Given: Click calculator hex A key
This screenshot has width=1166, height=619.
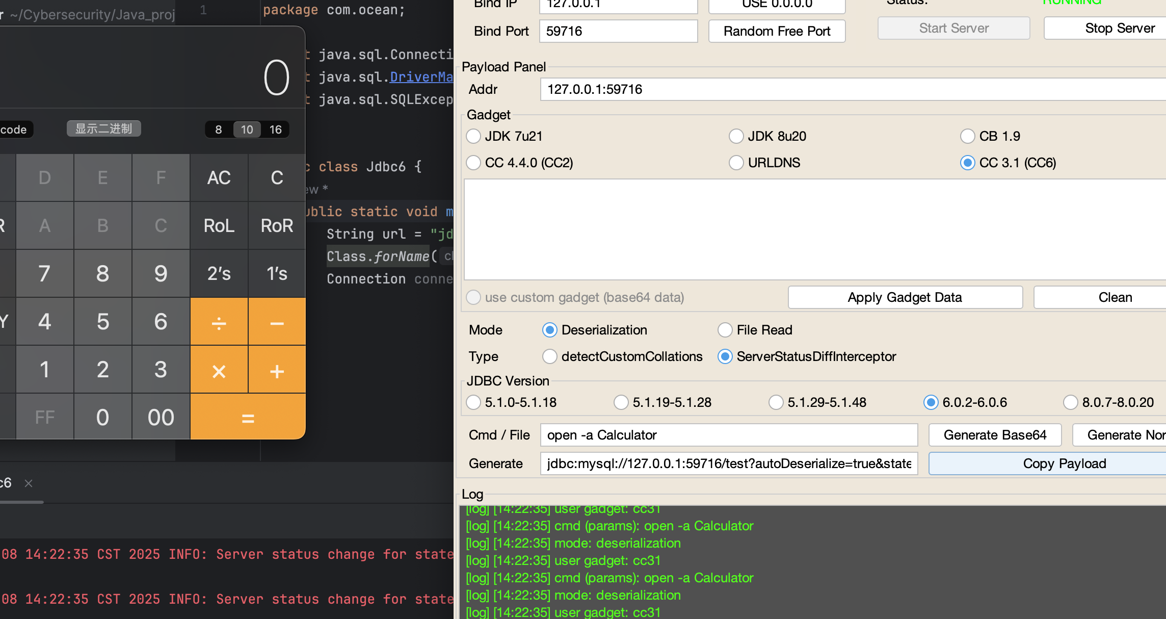Looking at the screenshot, I should (x=45, y=226).
